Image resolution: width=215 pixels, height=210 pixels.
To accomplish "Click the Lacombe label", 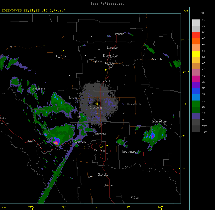I will coord(112,48).
